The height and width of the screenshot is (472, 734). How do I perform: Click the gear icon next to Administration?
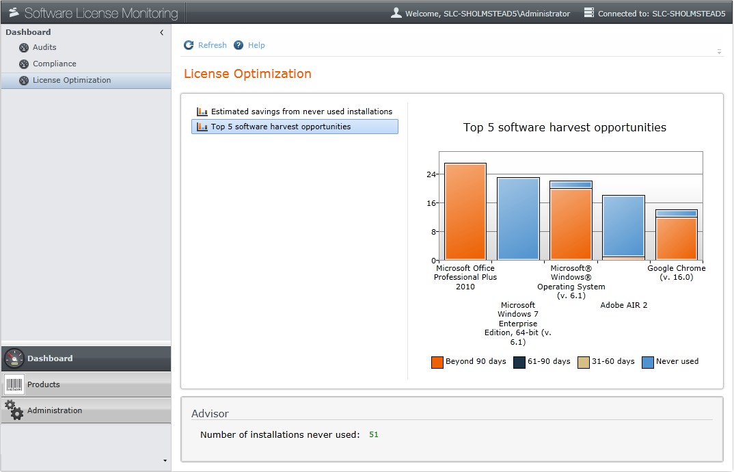pos(14,410)
